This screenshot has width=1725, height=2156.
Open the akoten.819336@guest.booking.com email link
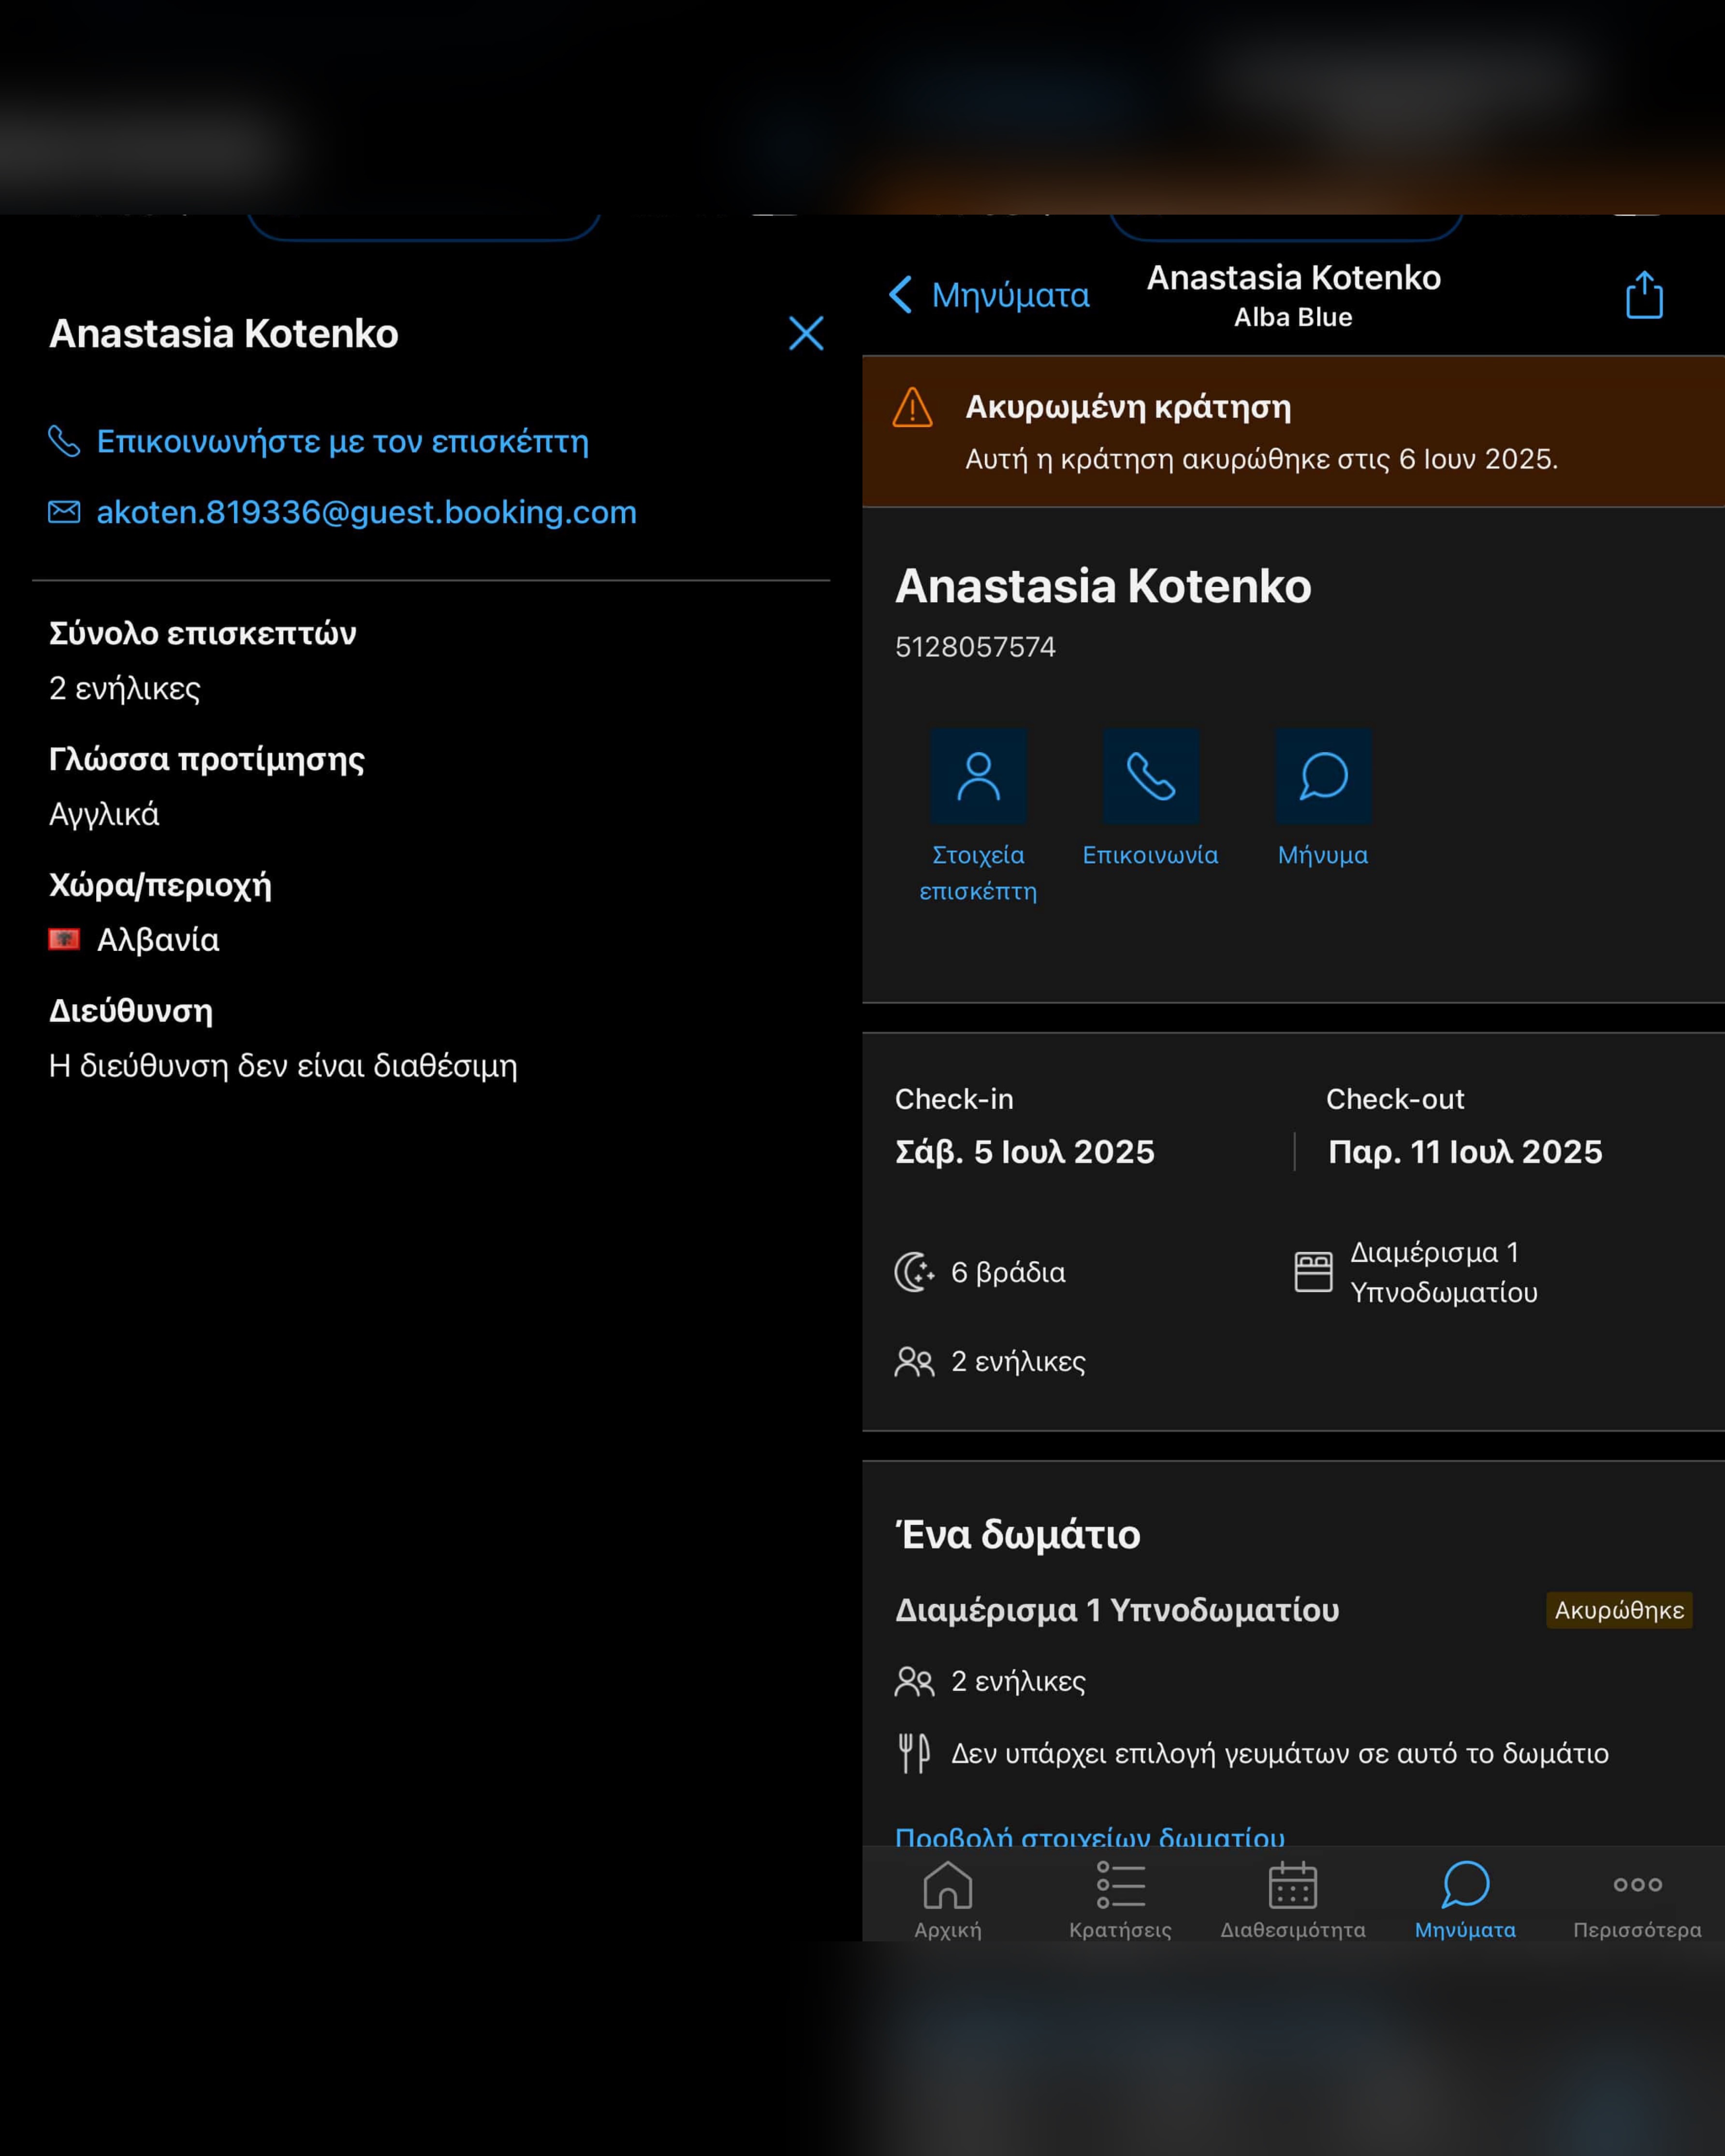(366, 512)
